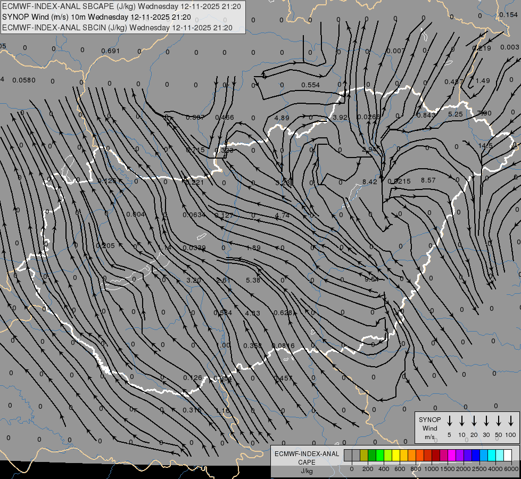Pick the orange swatch left of the 800 tick

coord(412,455)
